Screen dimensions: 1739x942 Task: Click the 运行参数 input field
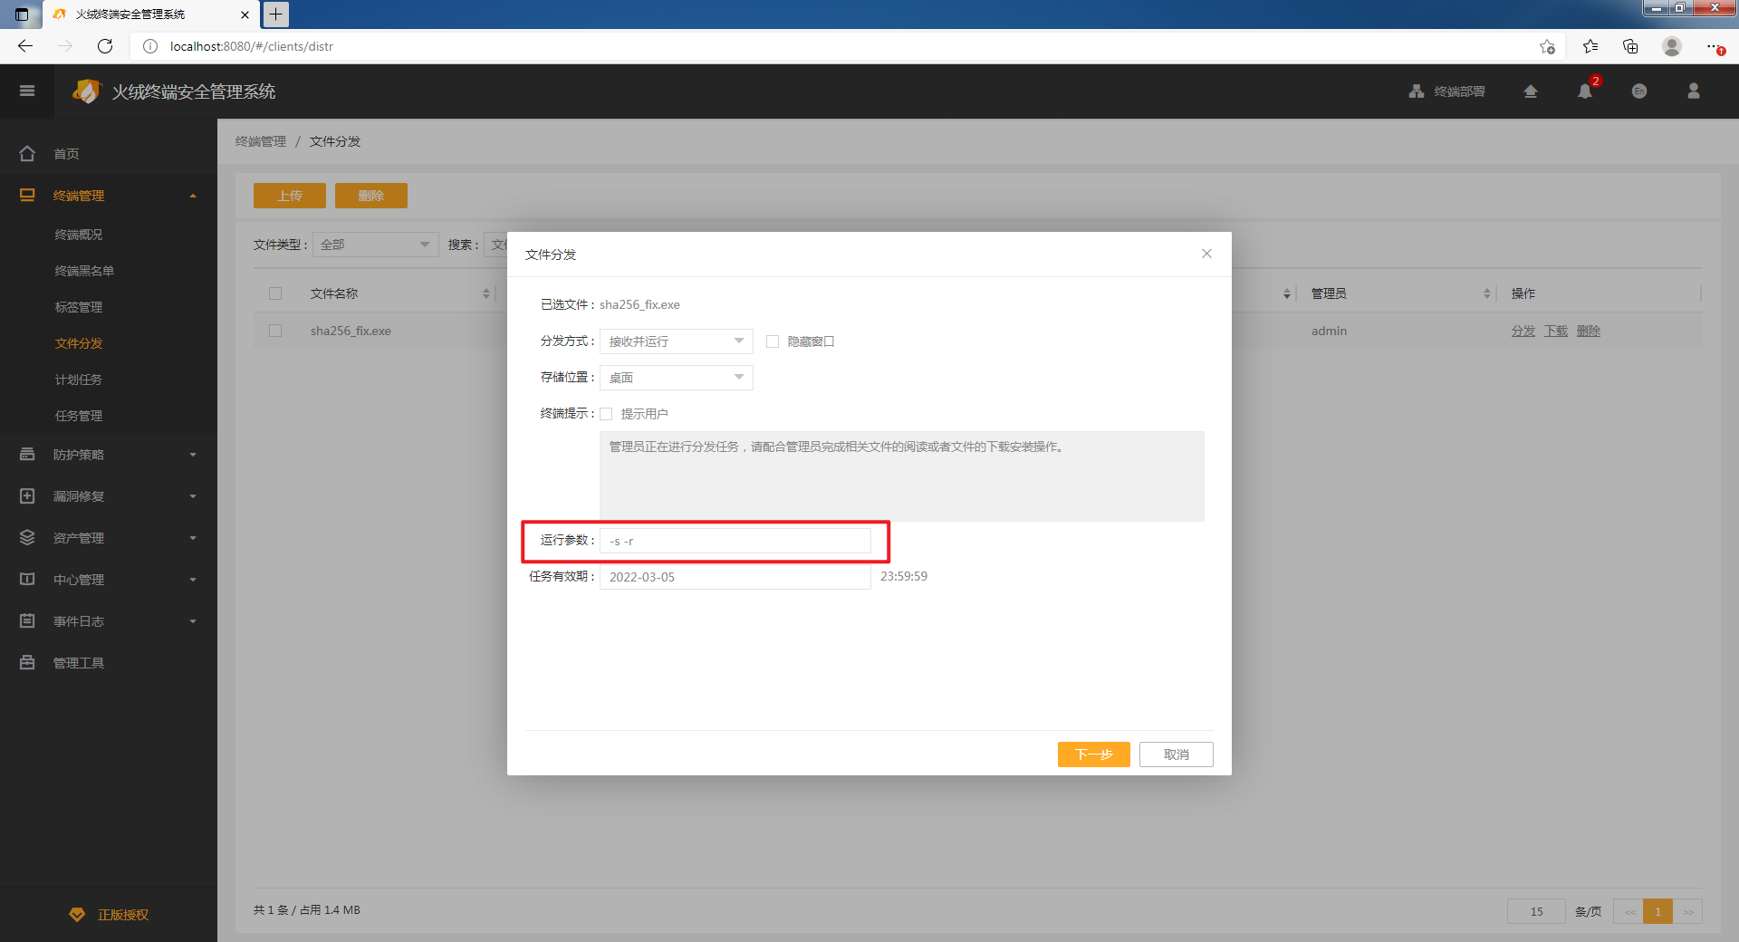click(735, 541)
